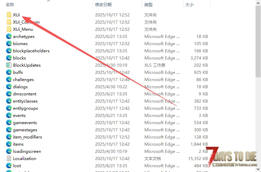Select the XUi_Menu folder icon
The image size is (261, 172).
point(9,29)
